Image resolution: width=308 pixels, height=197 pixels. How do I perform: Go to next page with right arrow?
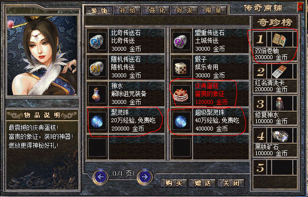coord(145,177)
